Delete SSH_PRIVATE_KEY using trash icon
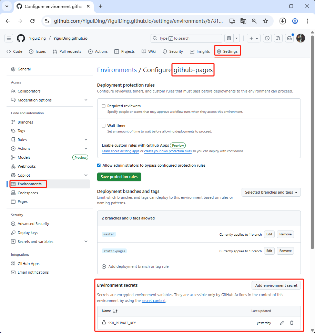Screen dimensions: 315x333 tap(292, 323)
